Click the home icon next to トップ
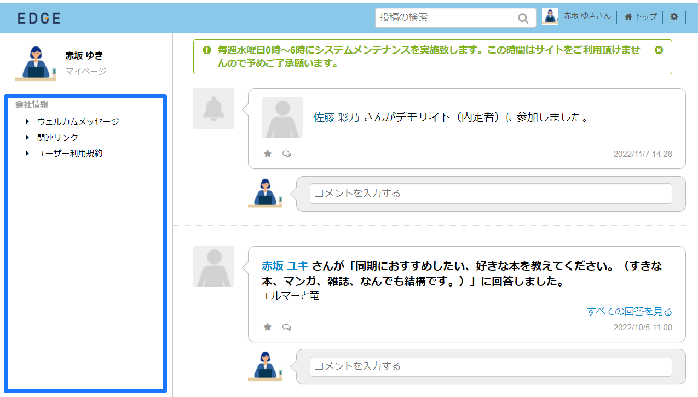 click(x=628, y=17)
